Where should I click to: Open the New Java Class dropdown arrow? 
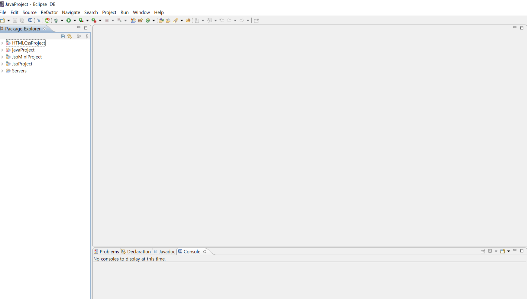[x=154, y=21]
